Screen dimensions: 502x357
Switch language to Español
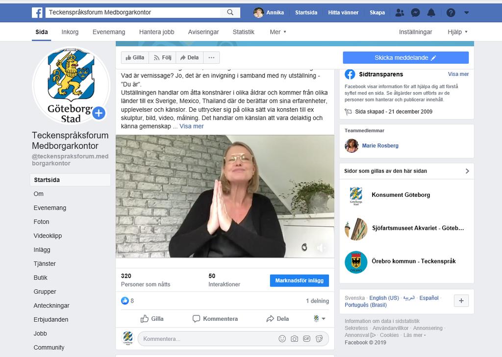[x=429, y=298]
